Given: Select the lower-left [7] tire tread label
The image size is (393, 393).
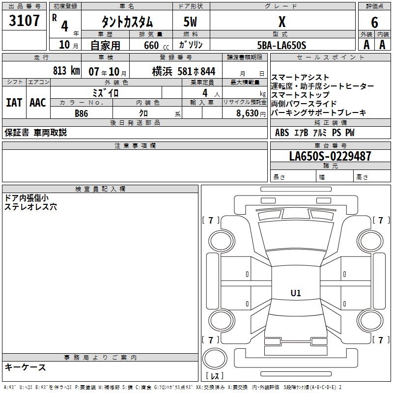Looking at the screenshot, I should pos(211,340).
